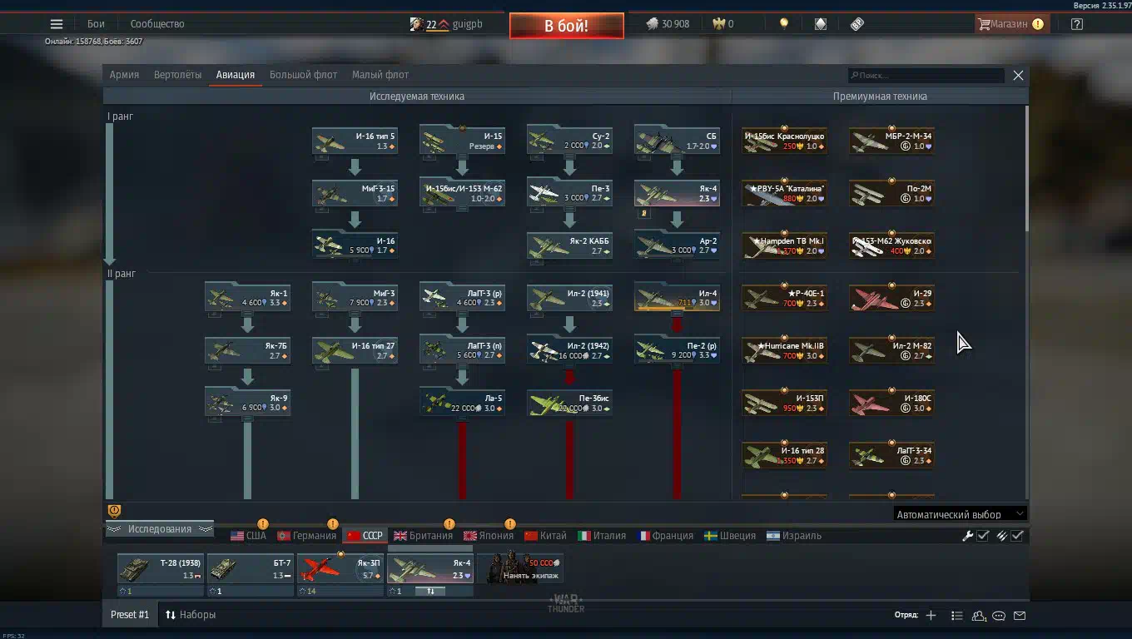Select the Ар-2 aircraft card
Image resolution: width=1132 pixels, height=639 pixels.
click(x=677, y=245)
